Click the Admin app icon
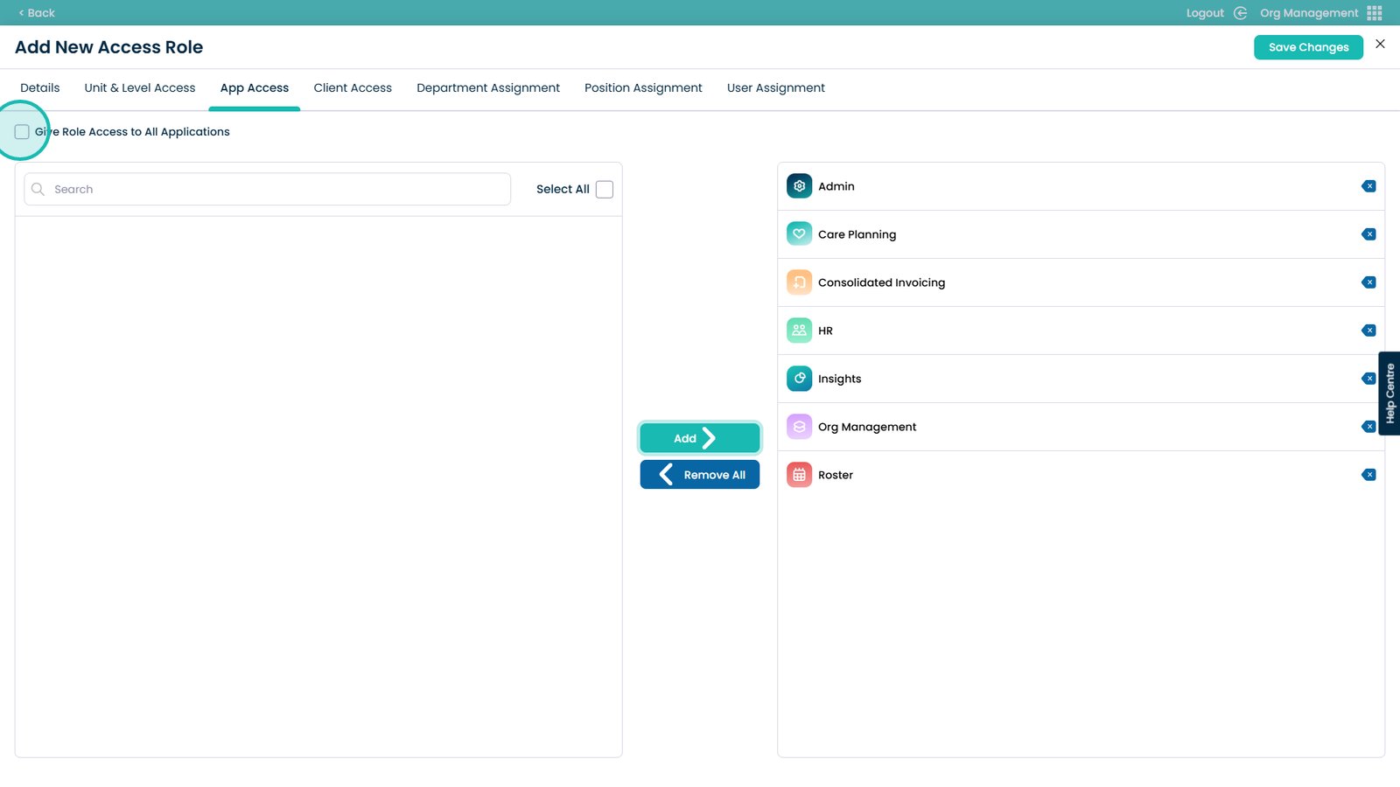This screenshot has width=1400, height=787. click(x=799, y=186)
